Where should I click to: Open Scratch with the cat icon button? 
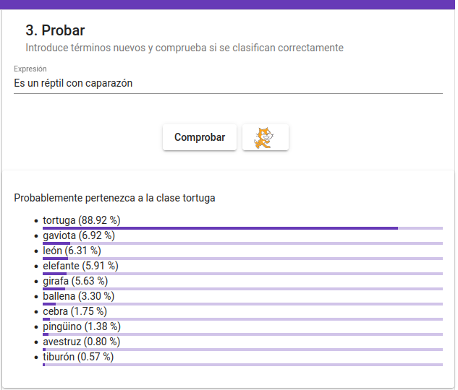point(266,137)
